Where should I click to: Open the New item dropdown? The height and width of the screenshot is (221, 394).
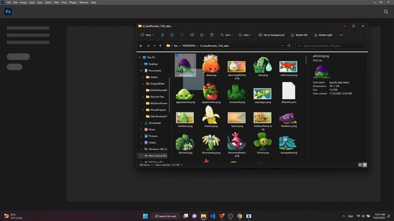[x=147, y=35]
